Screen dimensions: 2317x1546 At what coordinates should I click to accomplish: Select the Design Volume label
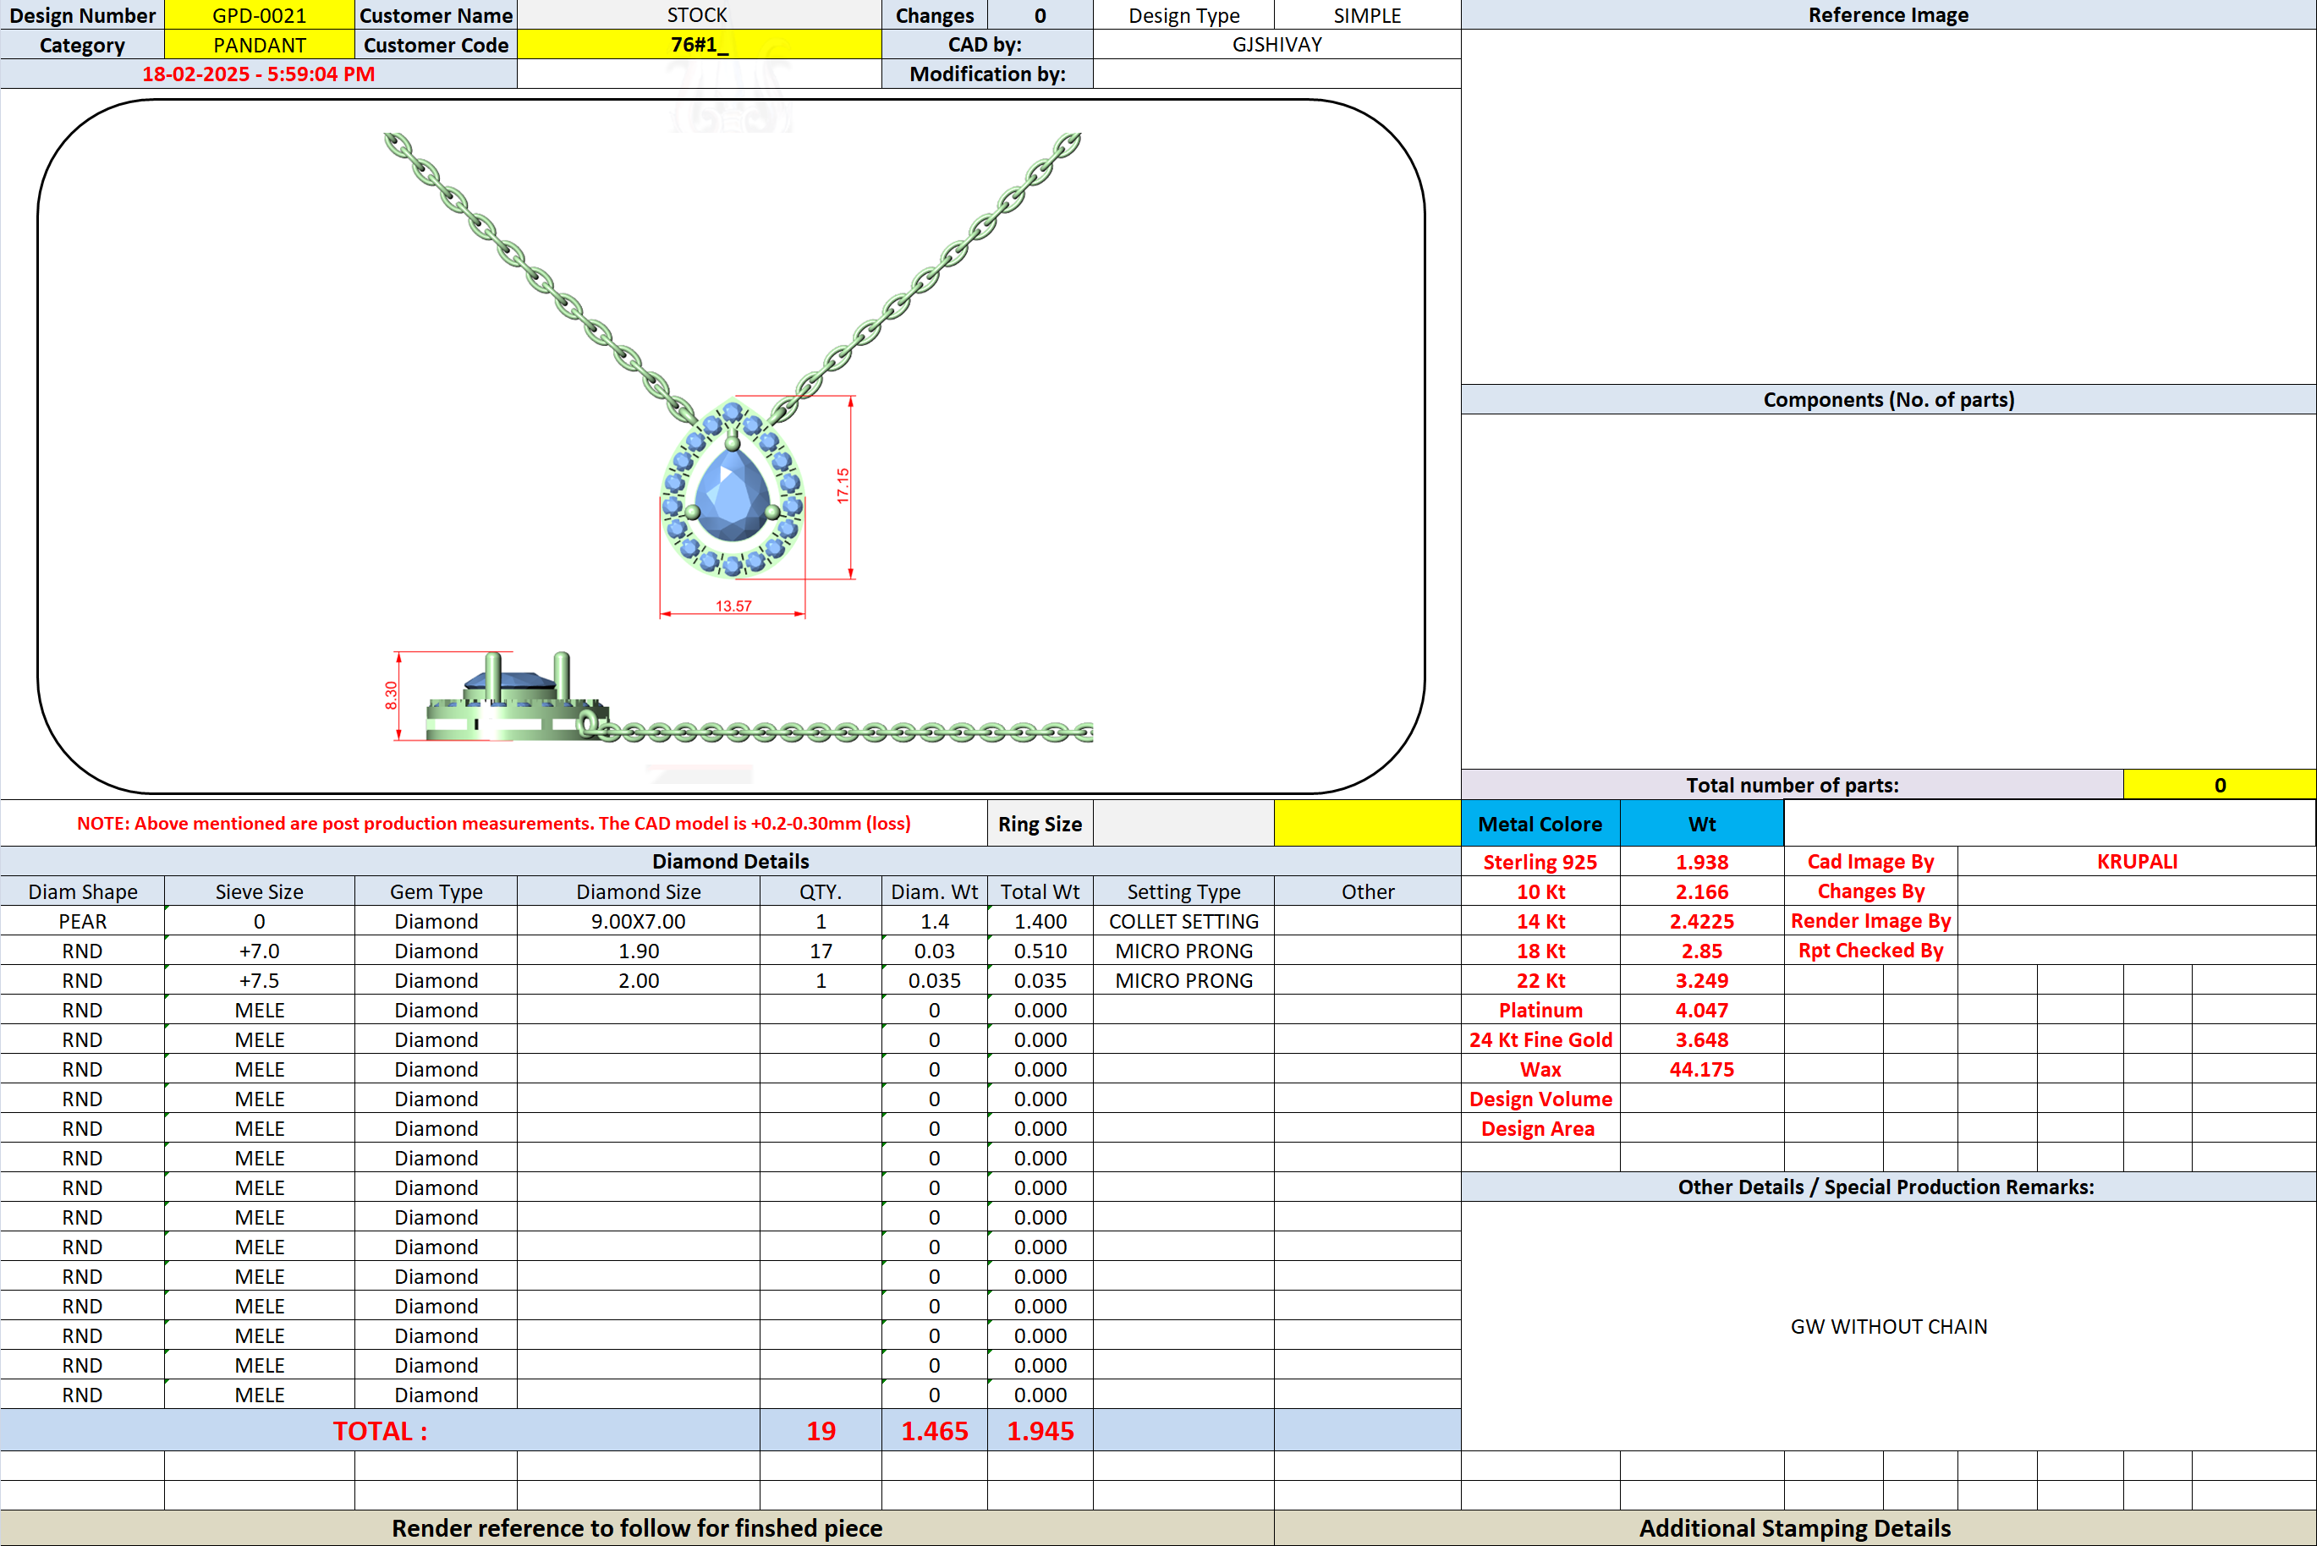click(x=1540, y=1099)
